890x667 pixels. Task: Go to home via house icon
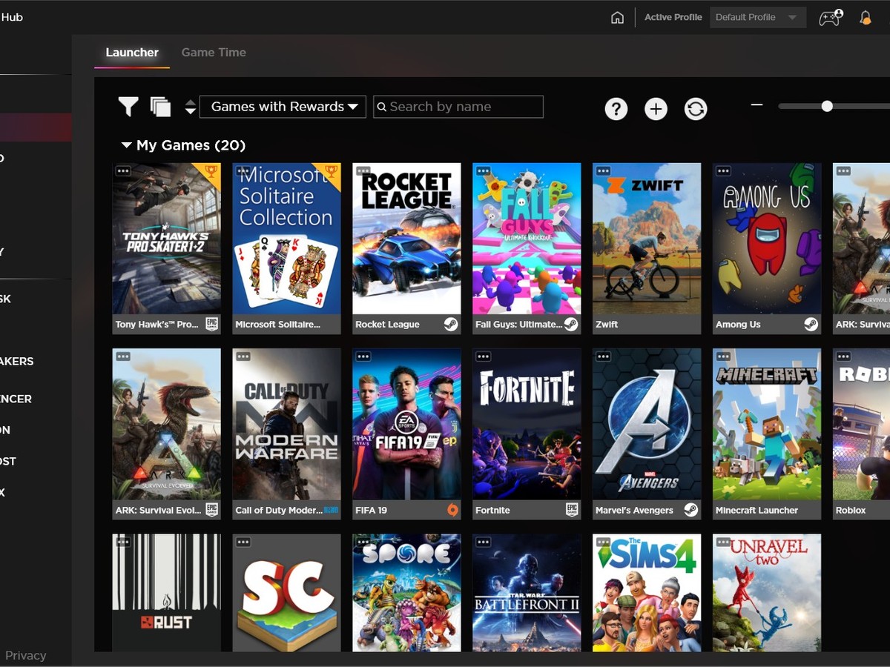(617, 18)
